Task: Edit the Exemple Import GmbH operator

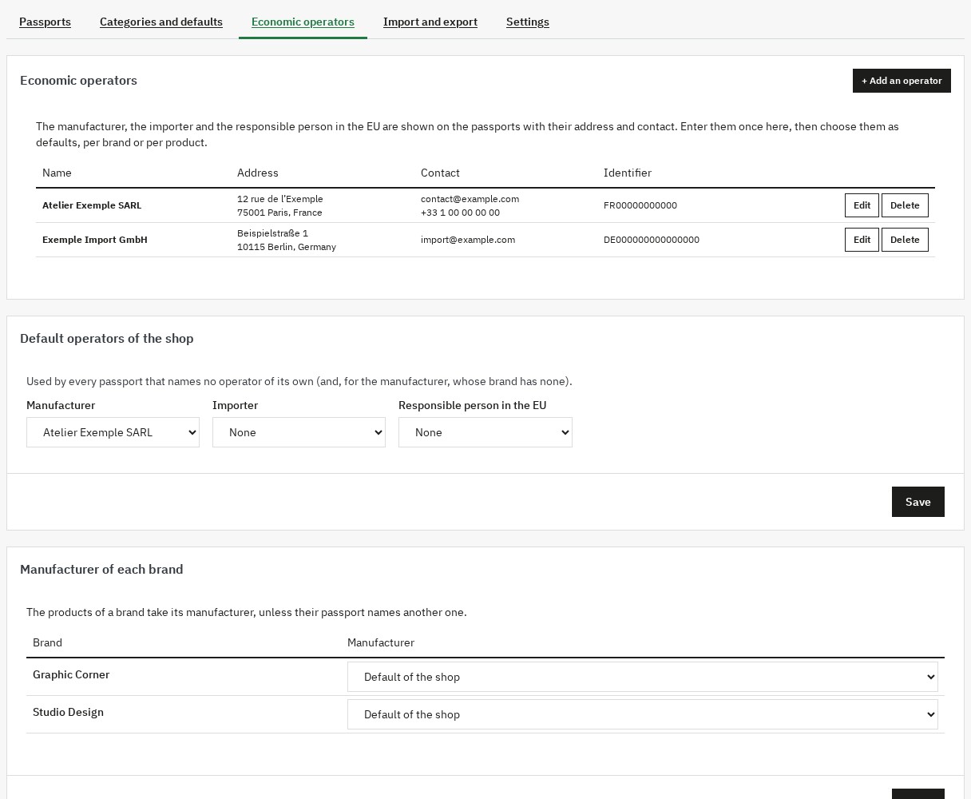Action: pyautogui.click(x=862, y=240)
